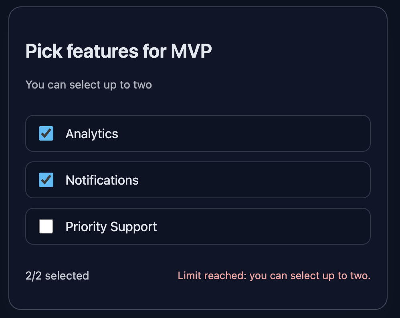Screen dimensions: 400x318
Task: Click the "You can select up to two" subtitle
Action: tap(89, 85)
